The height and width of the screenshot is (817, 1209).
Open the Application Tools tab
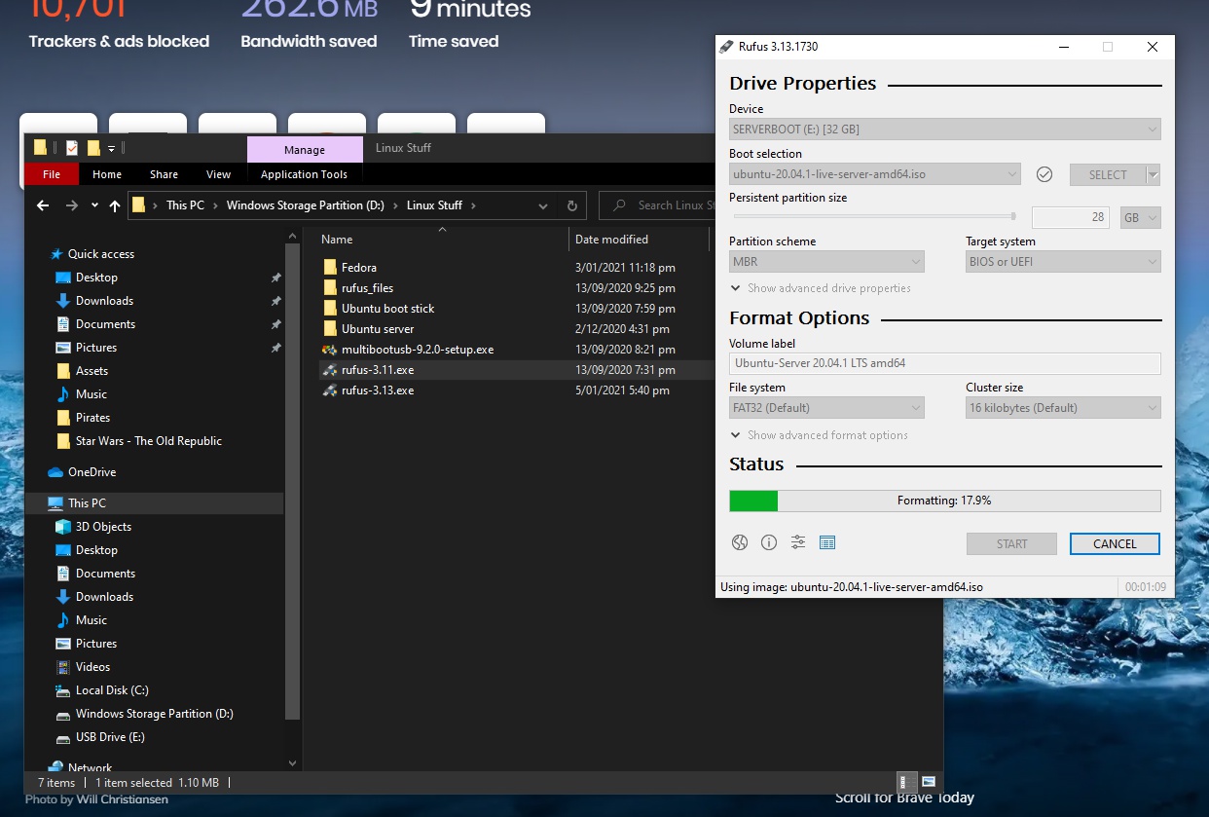pos(304,174)
